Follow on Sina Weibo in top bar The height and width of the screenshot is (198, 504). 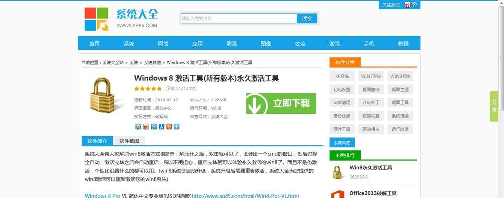(x=407, y=5)
